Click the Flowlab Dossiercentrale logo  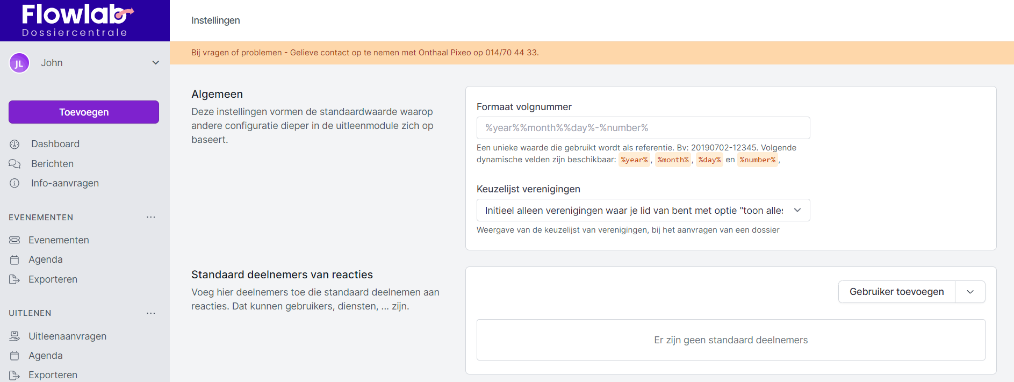coord(76,20)
